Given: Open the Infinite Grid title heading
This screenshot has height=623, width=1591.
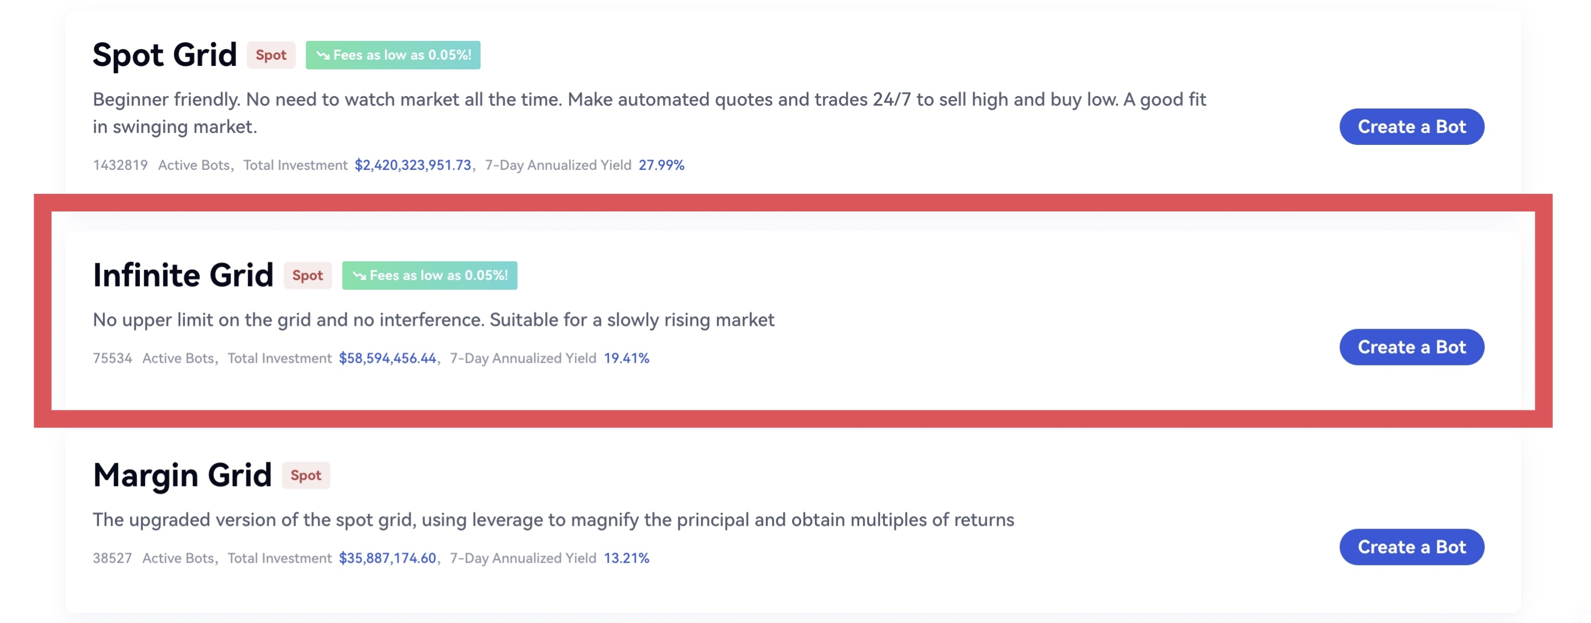Looking at the screenshot, I should [183, 275].
